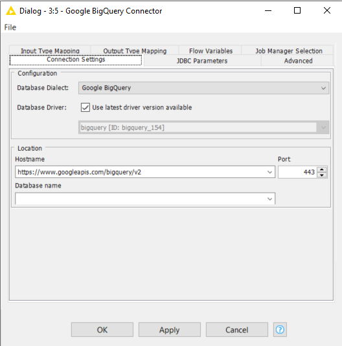342x346 pixels.
Task: Increase the Port value with up arrow
Action: pyautogui.click(x=322, y=169)
